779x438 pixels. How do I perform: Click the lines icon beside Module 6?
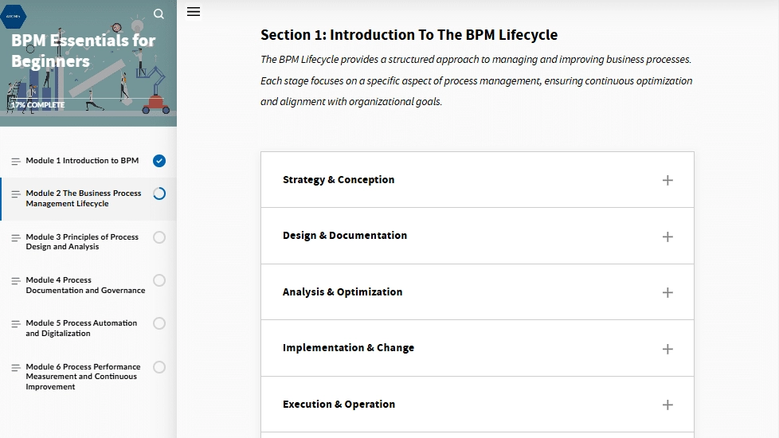point(16,367)
